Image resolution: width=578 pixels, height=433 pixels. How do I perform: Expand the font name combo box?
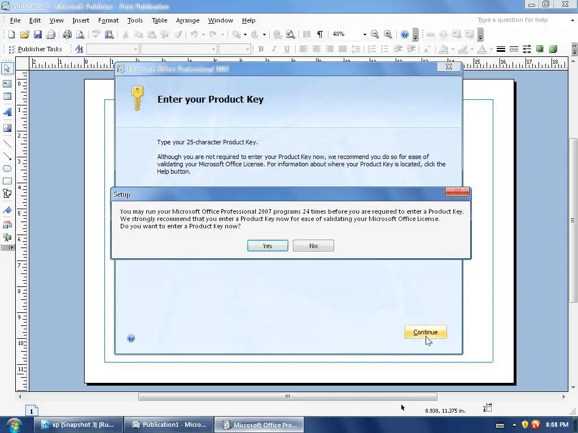(213, 49)
